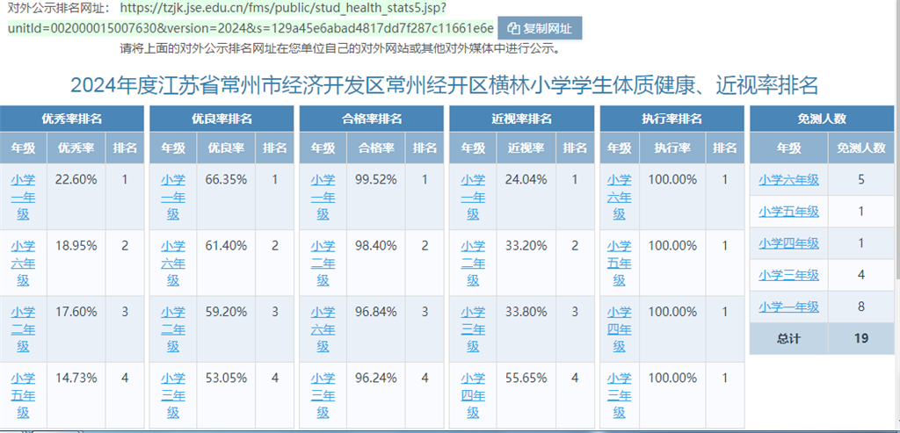Open 小学三年级 link in 执行率排名 table
The image size is (900, 433).
click(x=620, y=395)
